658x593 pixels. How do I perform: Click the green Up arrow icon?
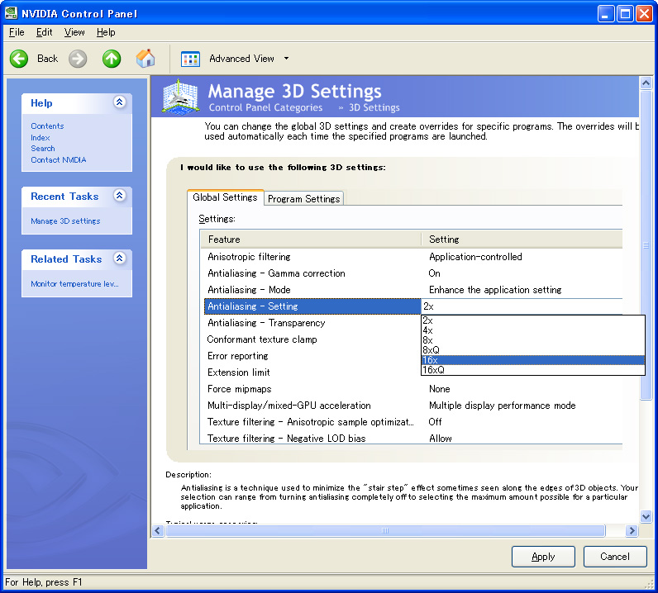[112, 59]
